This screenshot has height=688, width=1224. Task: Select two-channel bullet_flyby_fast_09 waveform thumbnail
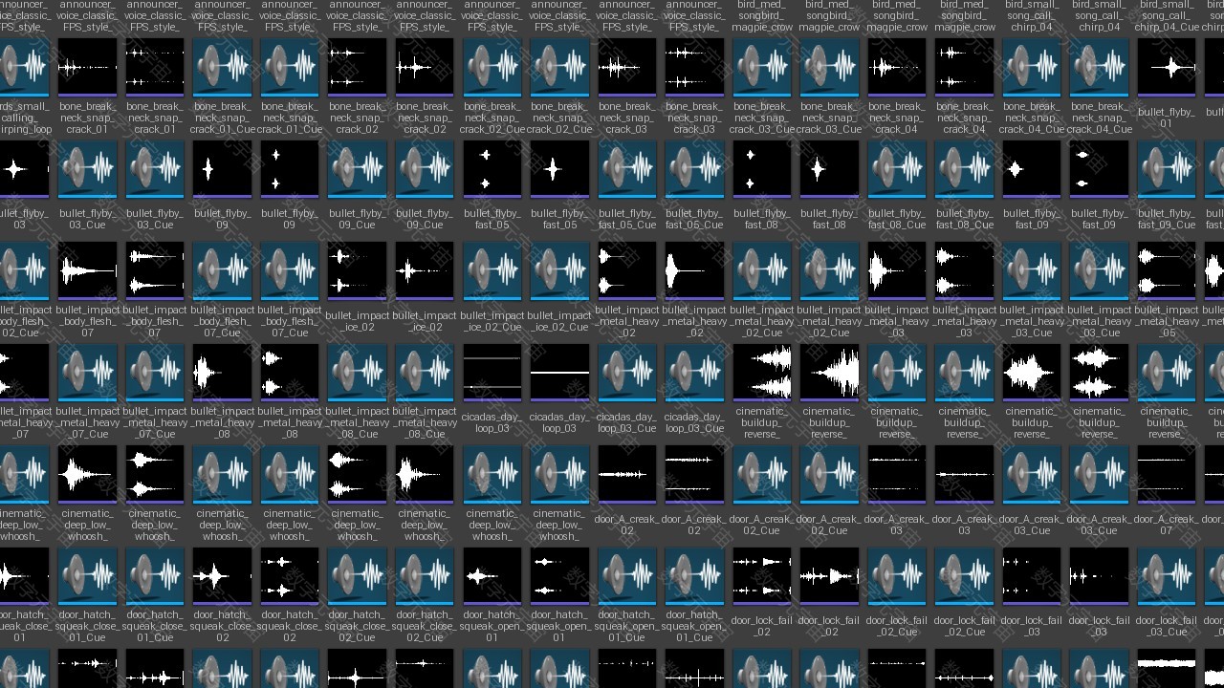click(x=1099, y=169)
